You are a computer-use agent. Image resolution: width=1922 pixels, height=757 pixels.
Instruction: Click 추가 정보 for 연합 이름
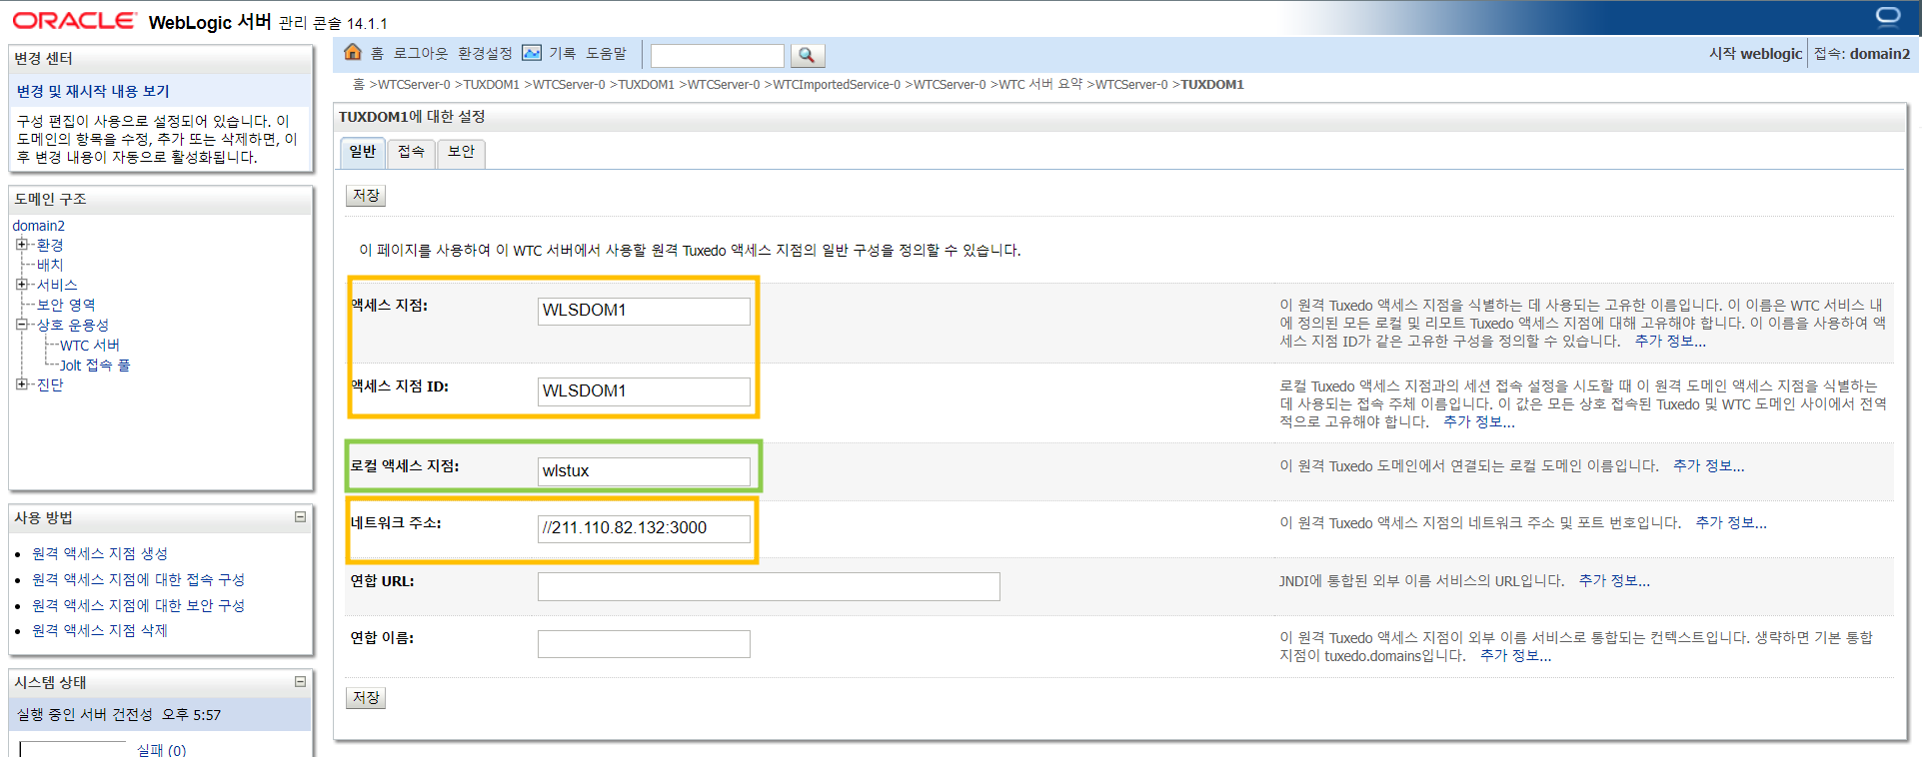click(x=1516, y=655)
